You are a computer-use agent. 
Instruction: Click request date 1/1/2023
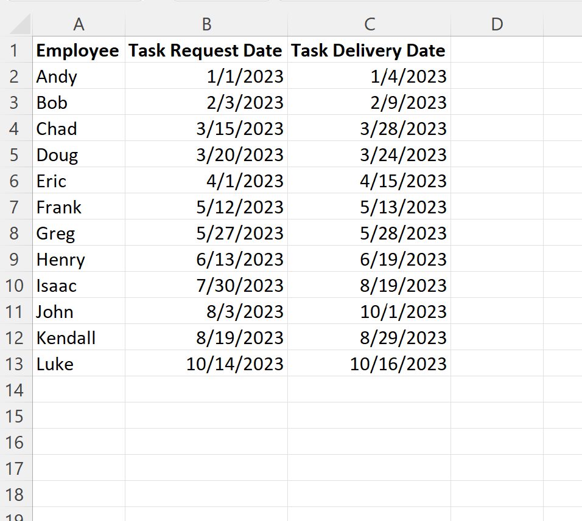pyautogui.click(x=206, y=77)
